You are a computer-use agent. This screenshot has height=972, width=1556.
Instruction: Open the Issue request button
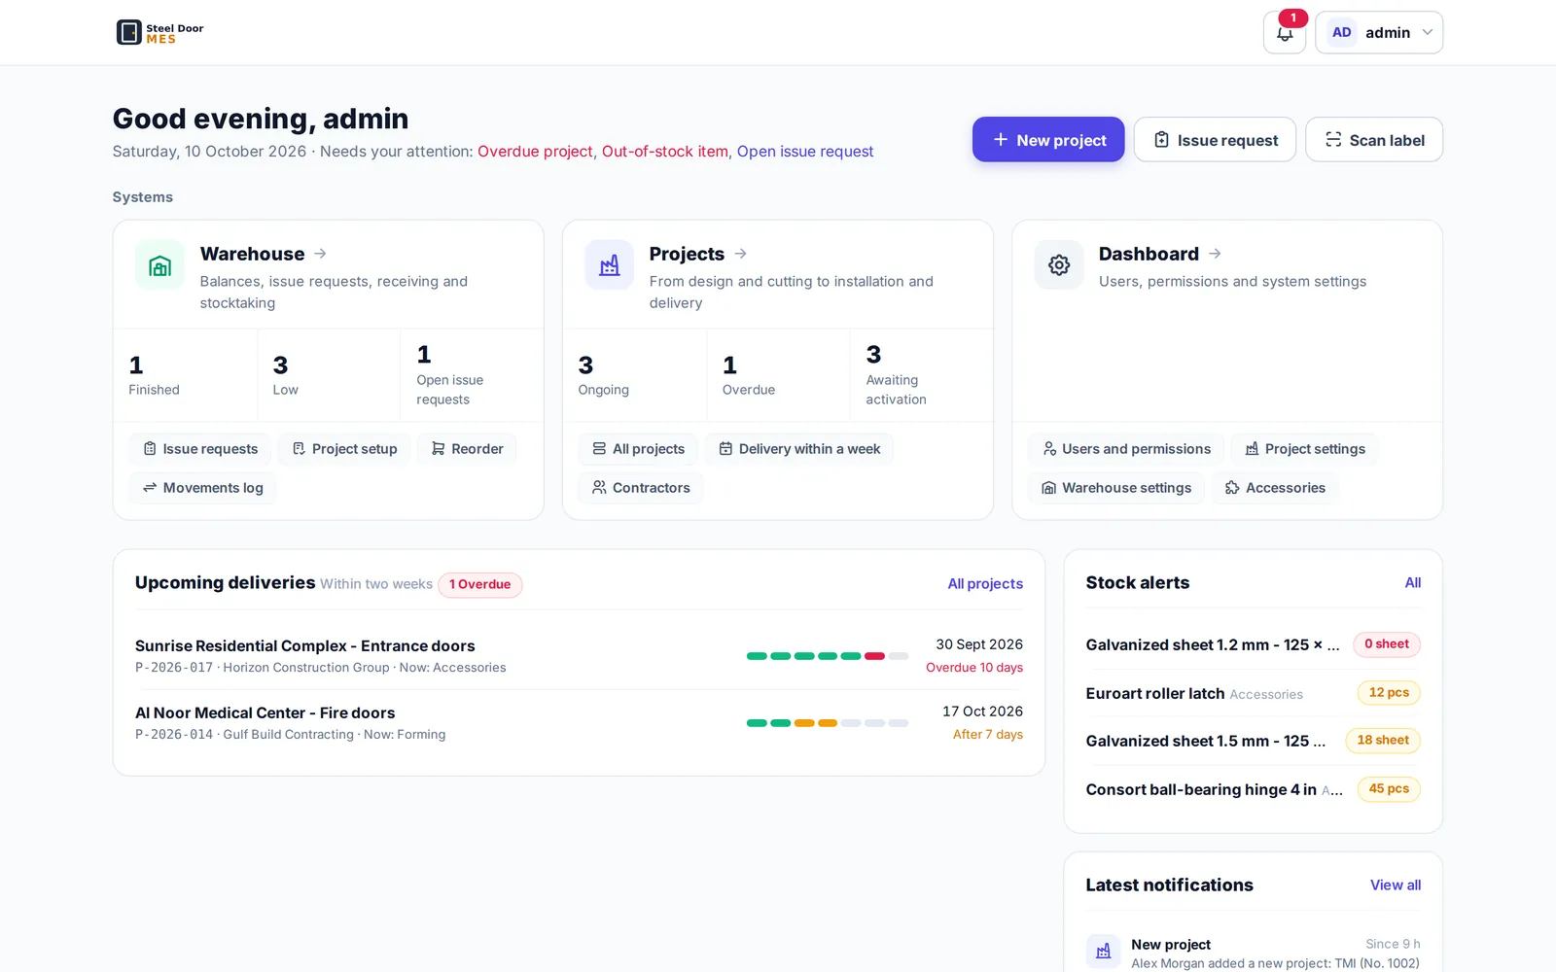point(1215,140)
